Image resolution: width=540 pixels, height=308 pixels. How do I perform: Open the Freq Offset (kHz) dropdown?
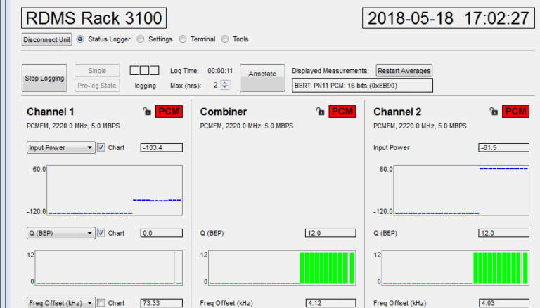[61, 303]
